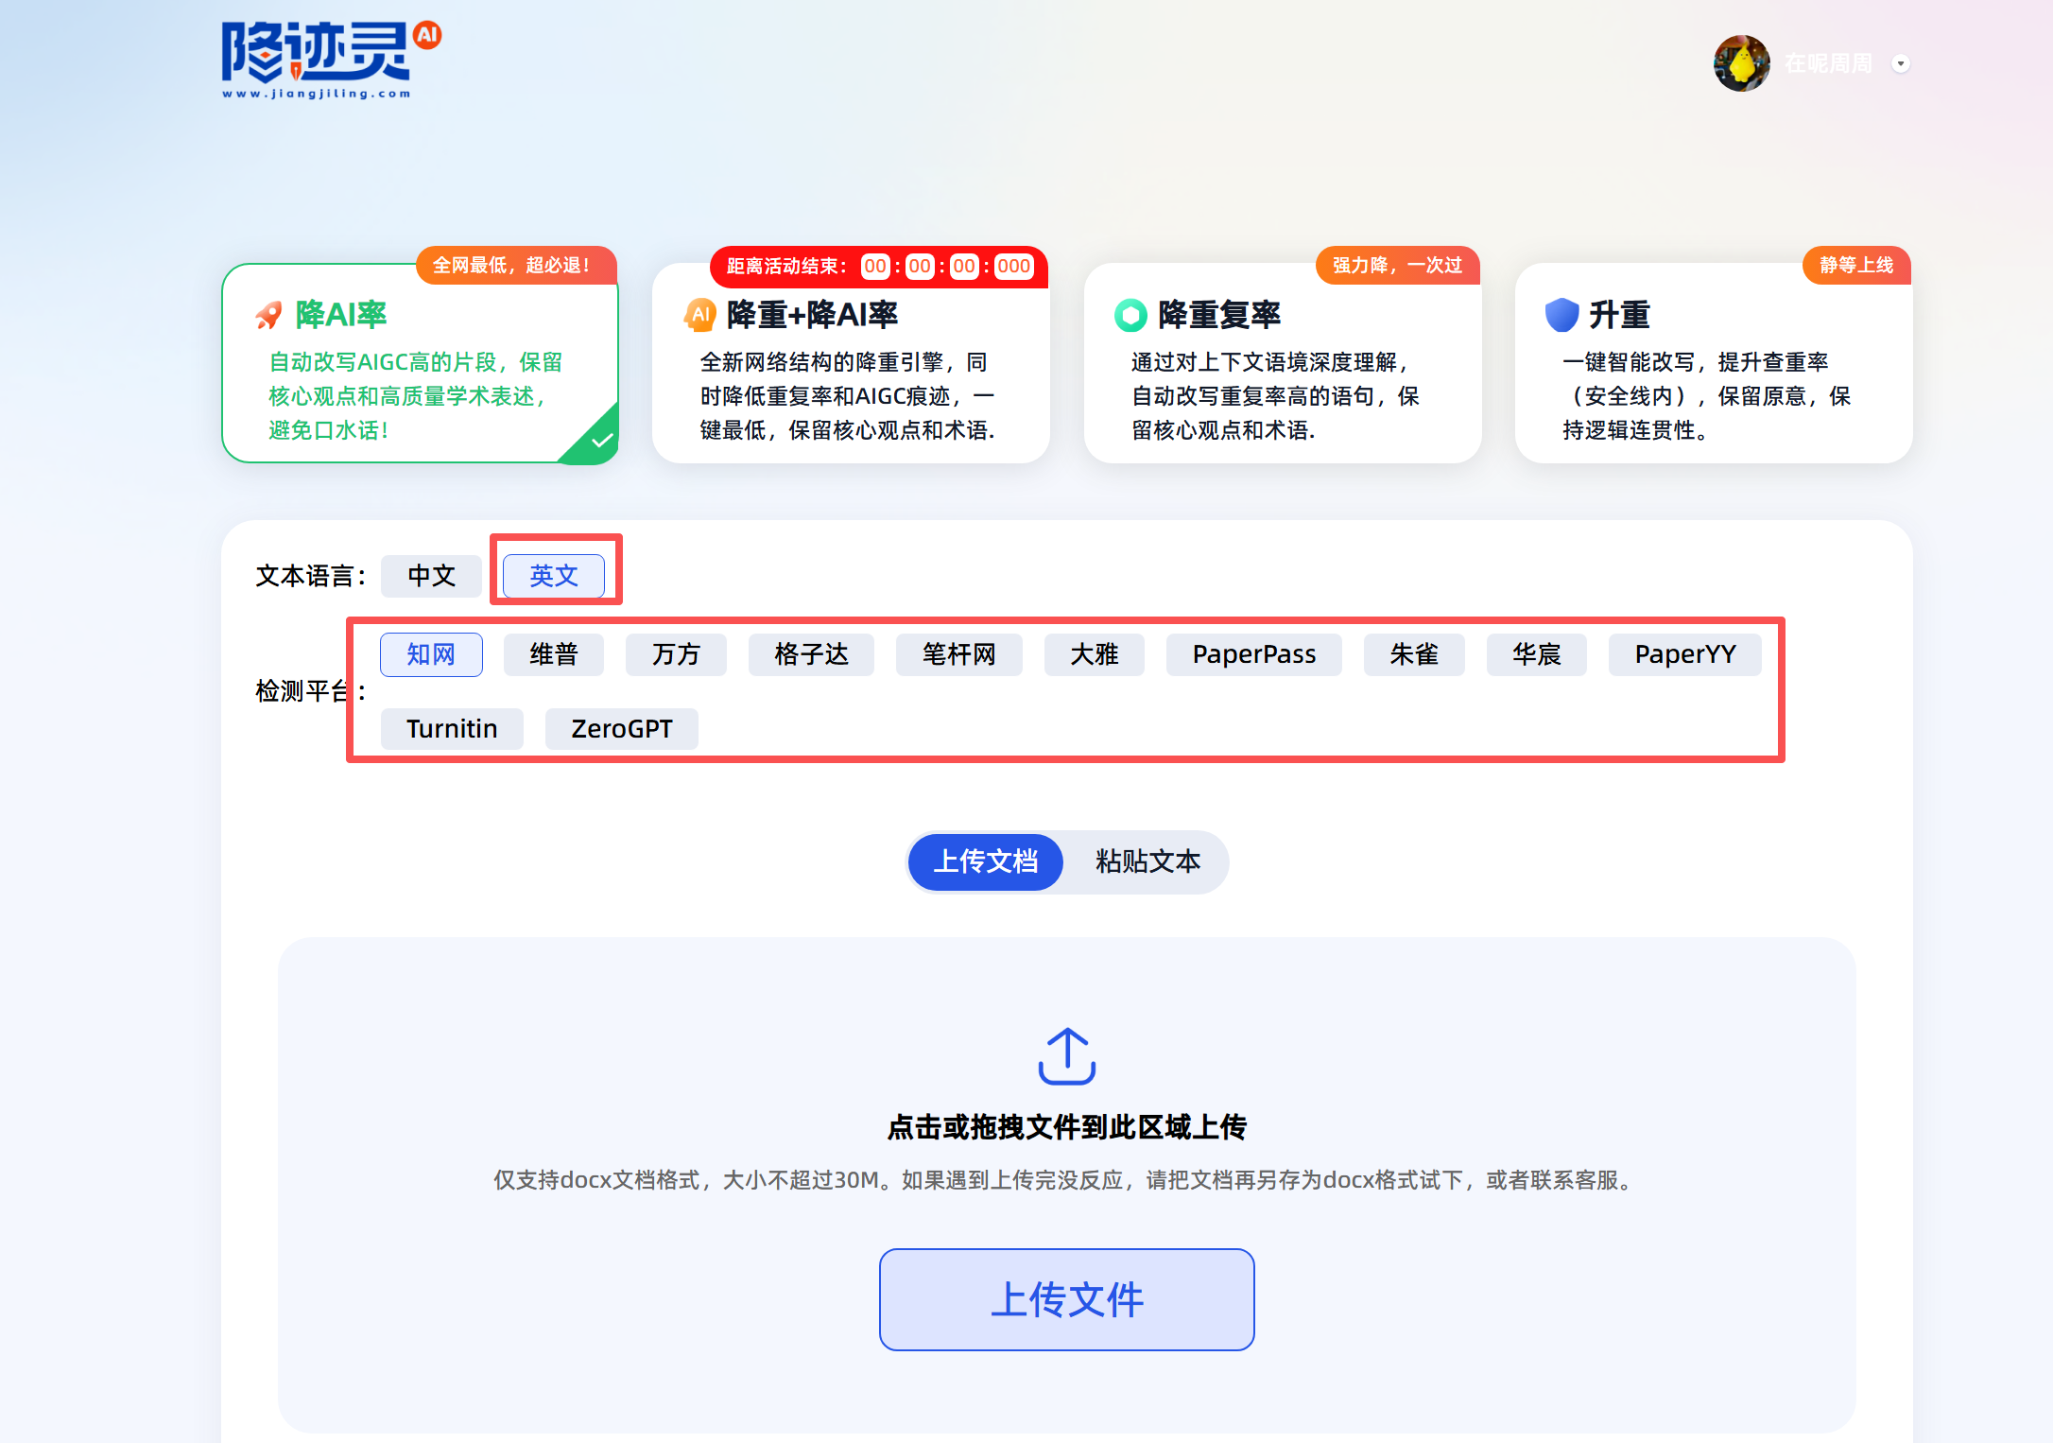Click the blue shield icon of 升重
The width and height of the screenshot is (2053, 1443).
pyautogui.click(x=1561, y=315)
